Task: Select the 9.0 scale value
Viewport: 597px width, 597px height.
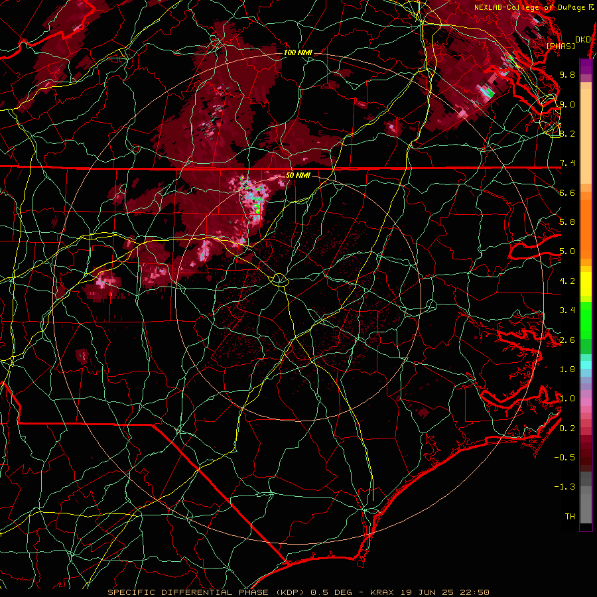Action: click(x=567, y=104)
